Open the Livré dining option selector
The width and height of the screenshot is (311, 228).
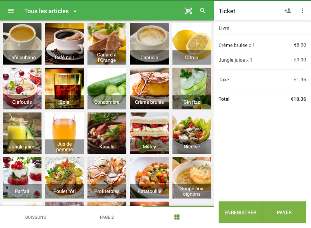(x=262, y=28)
